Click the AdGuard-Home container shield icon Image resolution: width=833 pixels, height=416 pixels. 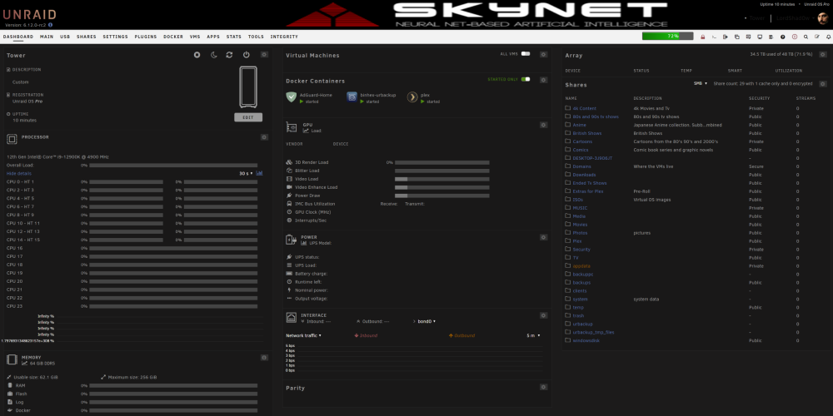(x=291, y=97)
